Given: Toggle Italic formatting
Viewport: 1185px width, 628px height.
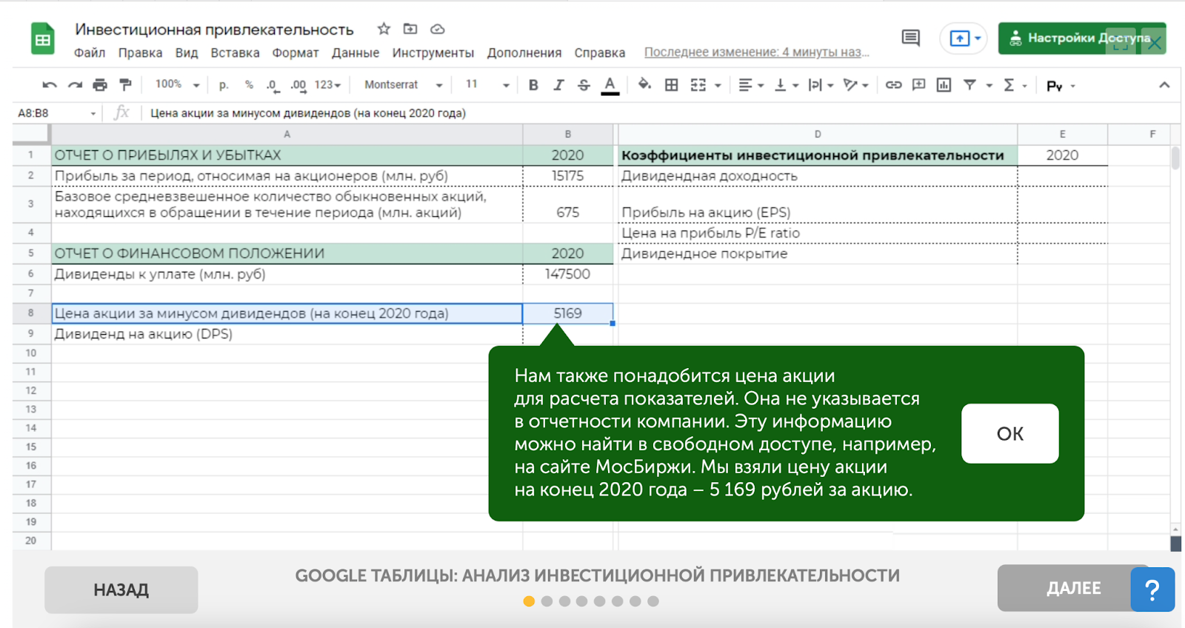Looking at the screenshot, I should click(x=558, y=85).
